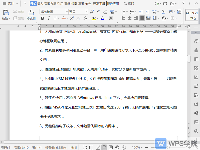
Task: Switch to reading layout view
Action: 91,147
